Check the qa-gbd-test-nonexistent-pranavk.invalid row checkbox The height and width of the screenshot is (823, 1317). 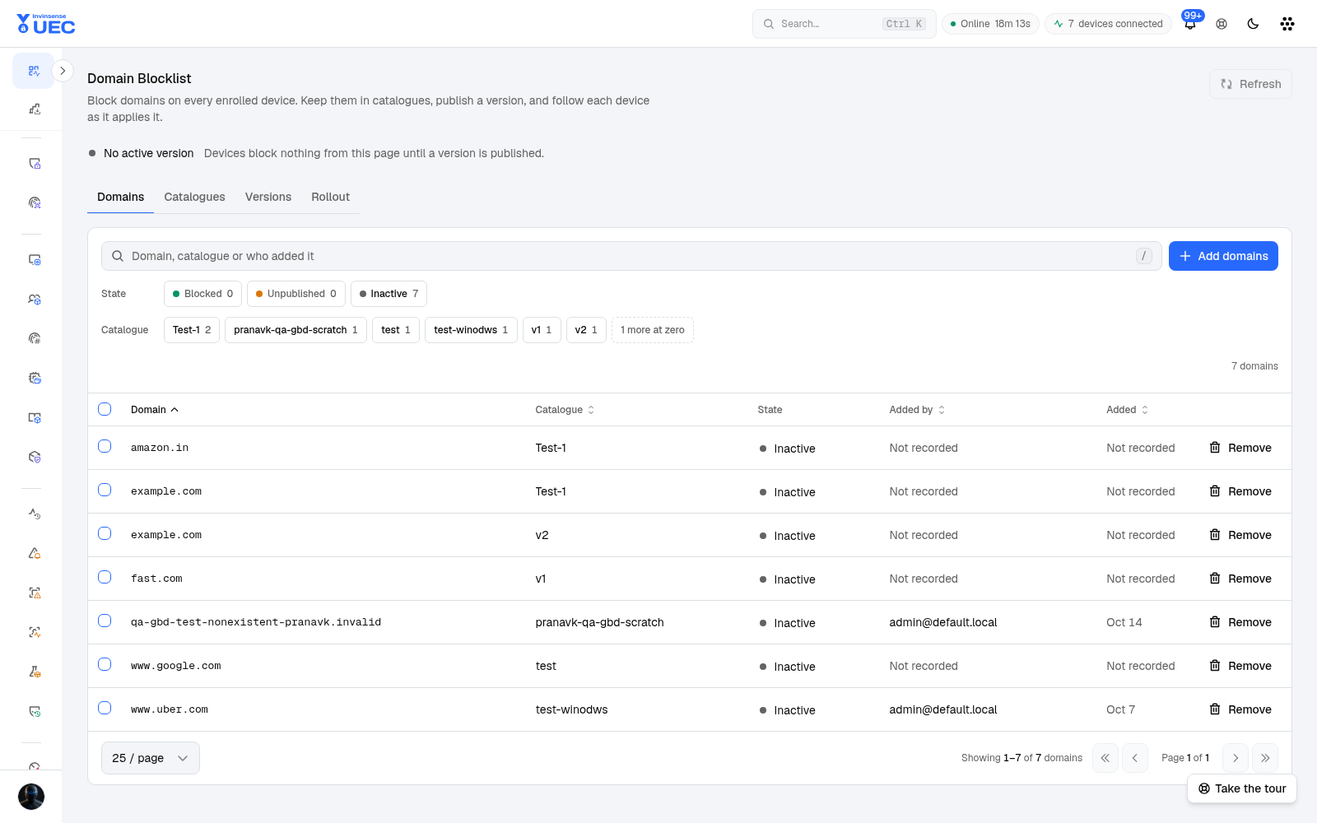[105, 621]
